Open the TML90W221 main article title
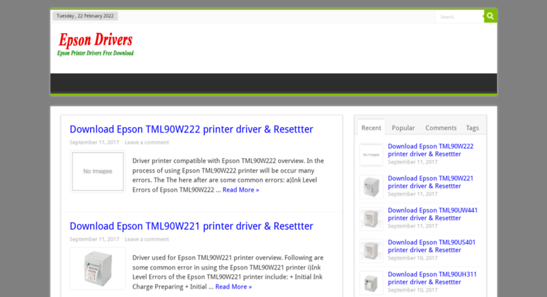 [x=191, y=226]
